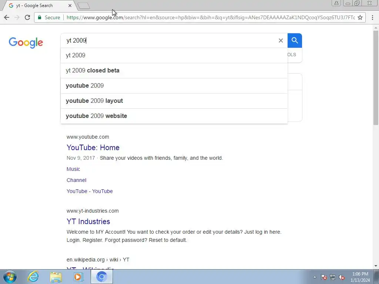Close the 'yt - Google Search' tab
Viewport: 379px width, 284px height.
[x=70, y=5]
